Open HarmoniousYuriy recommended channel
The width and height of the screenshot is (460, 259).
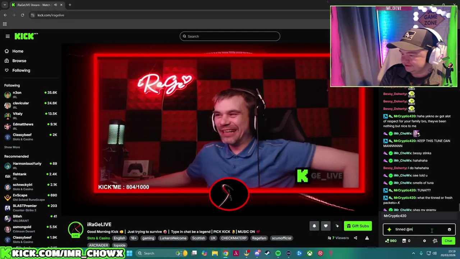tap(31, 166)
